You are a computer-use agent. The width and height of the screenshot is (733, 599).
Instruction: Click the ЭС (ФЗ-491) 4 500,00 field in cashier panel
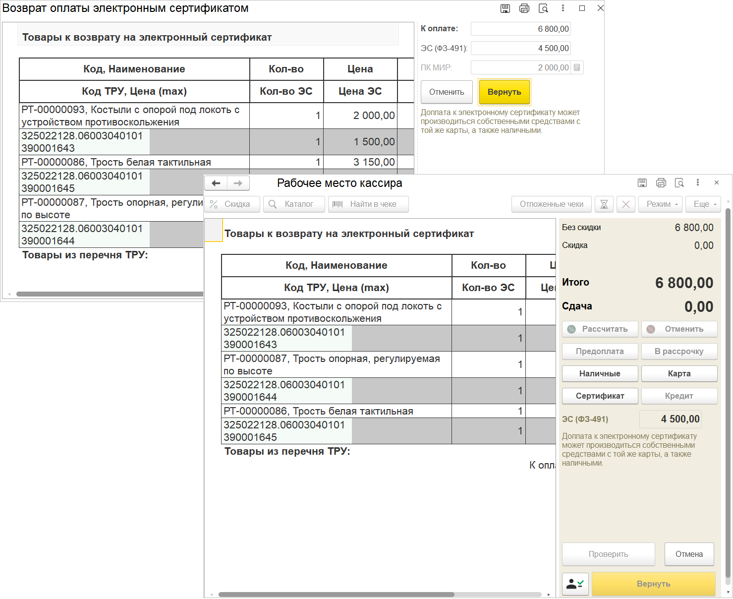point(671,419)
